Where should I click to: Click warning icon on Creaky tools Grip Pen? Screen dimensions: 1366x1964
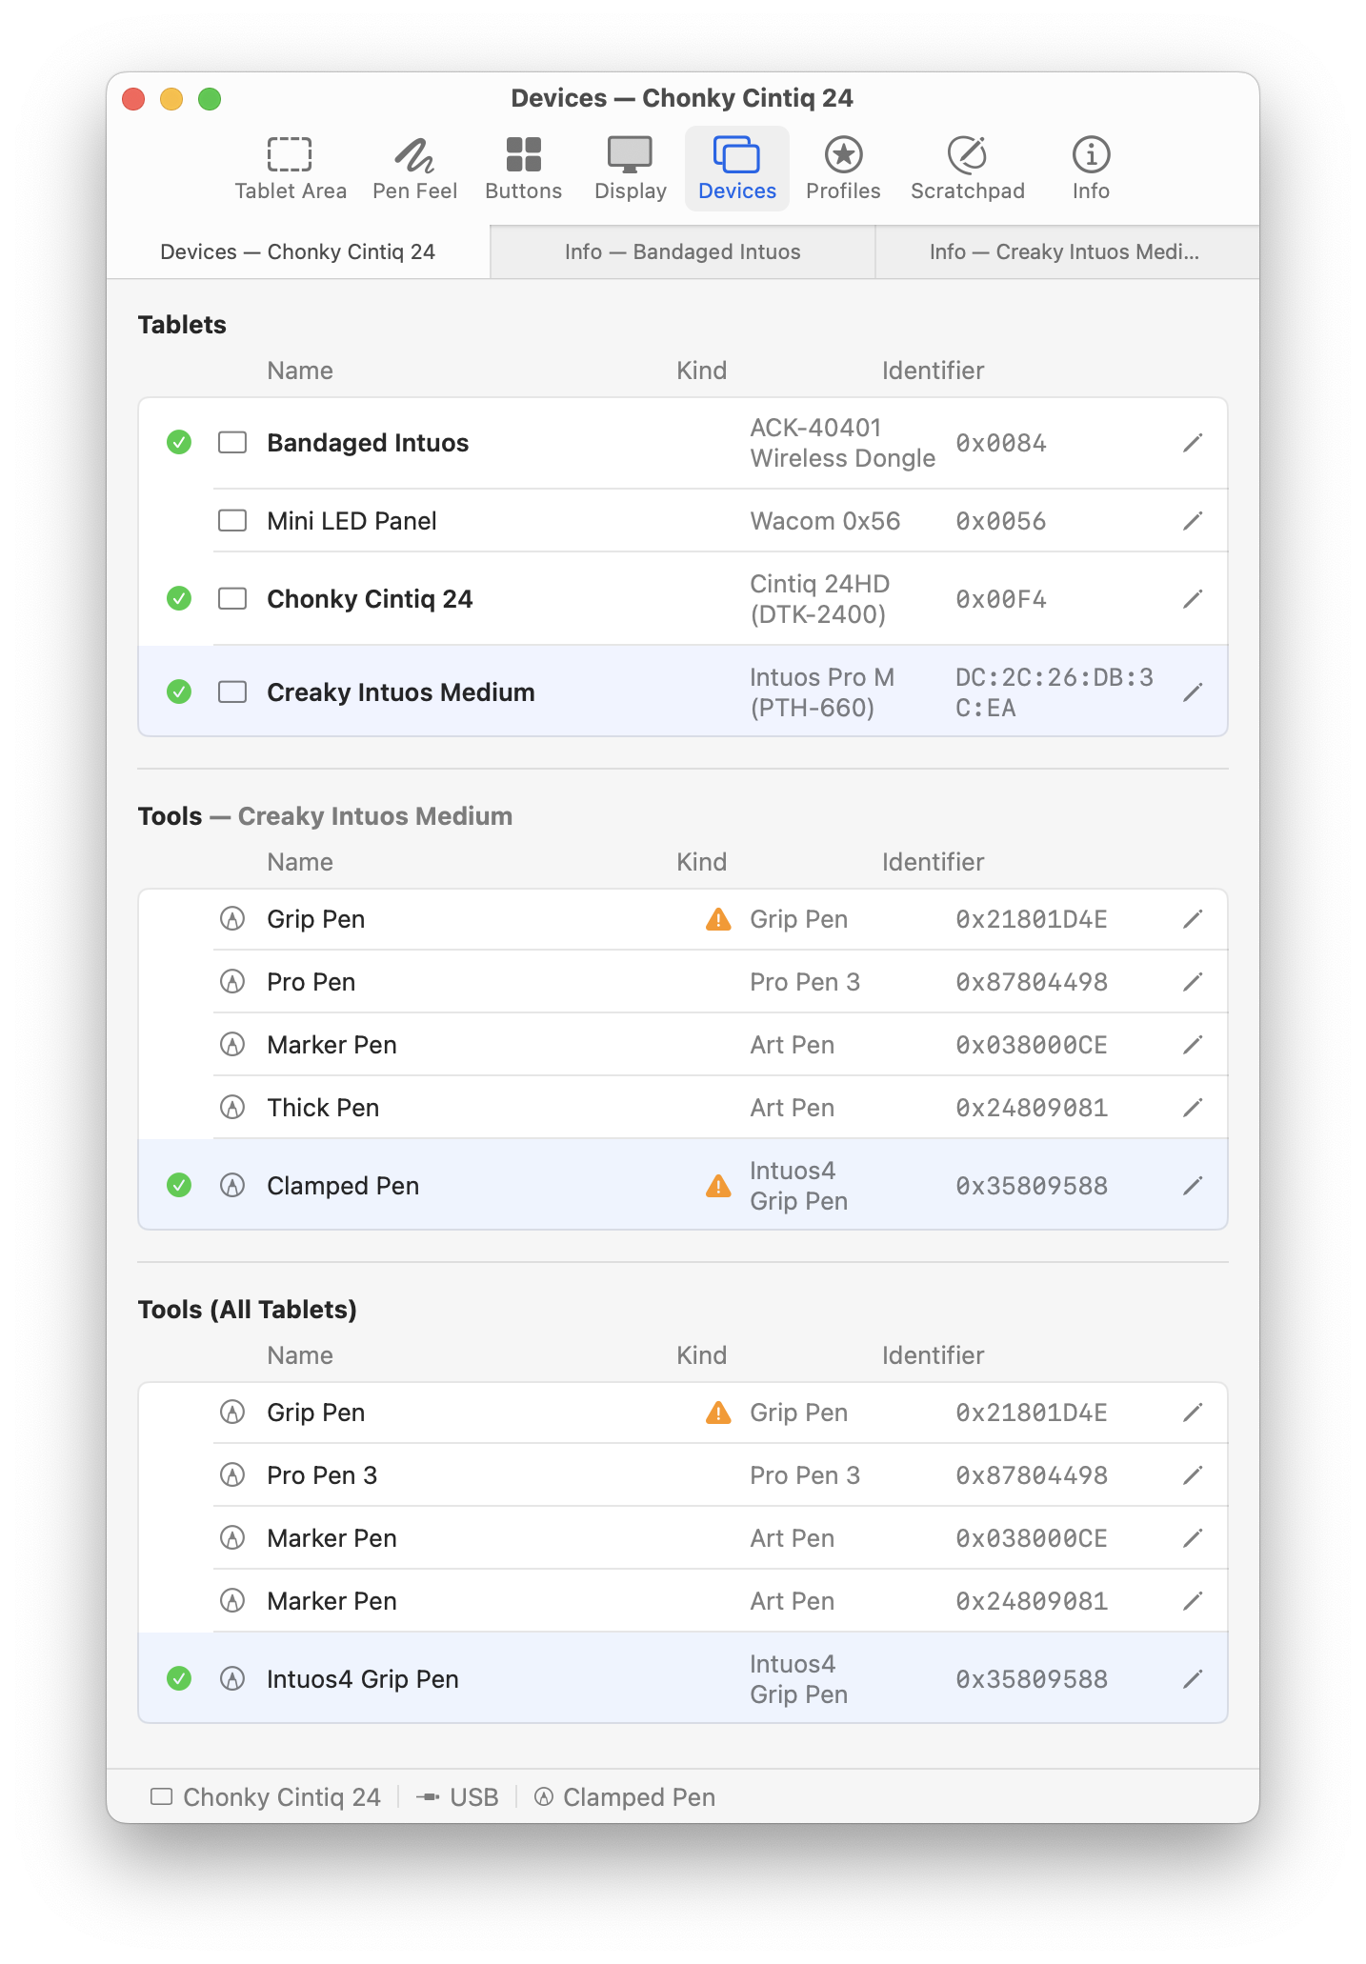pyautogui.click(x=718, y=919)
